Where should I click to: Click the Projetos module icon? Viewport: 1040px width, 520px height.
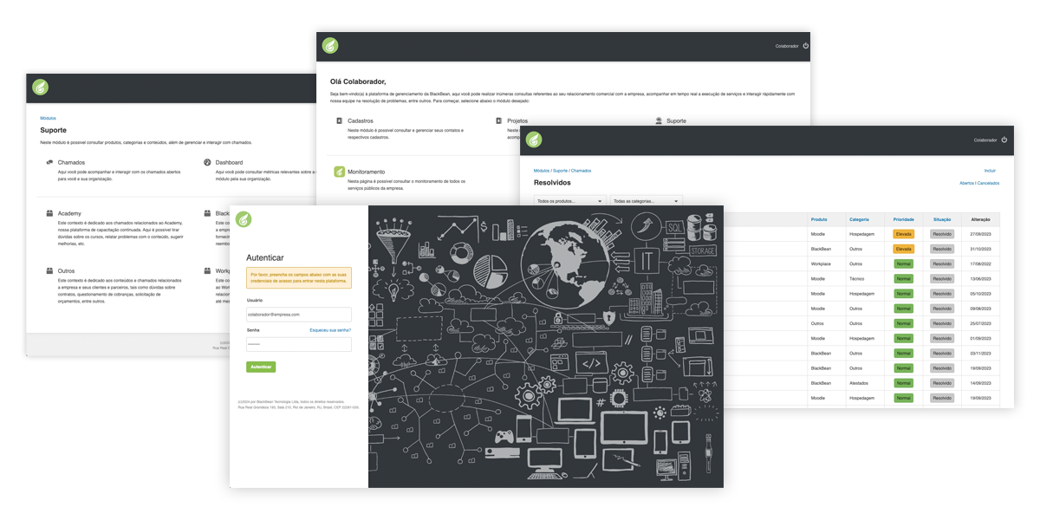coord(499,121)
